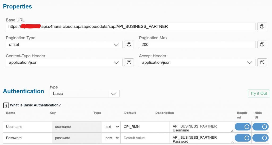Open help for the Accept Header field
Image resolution: width=272 pixels, height=145 pixels.
click(x=262, y=62)
